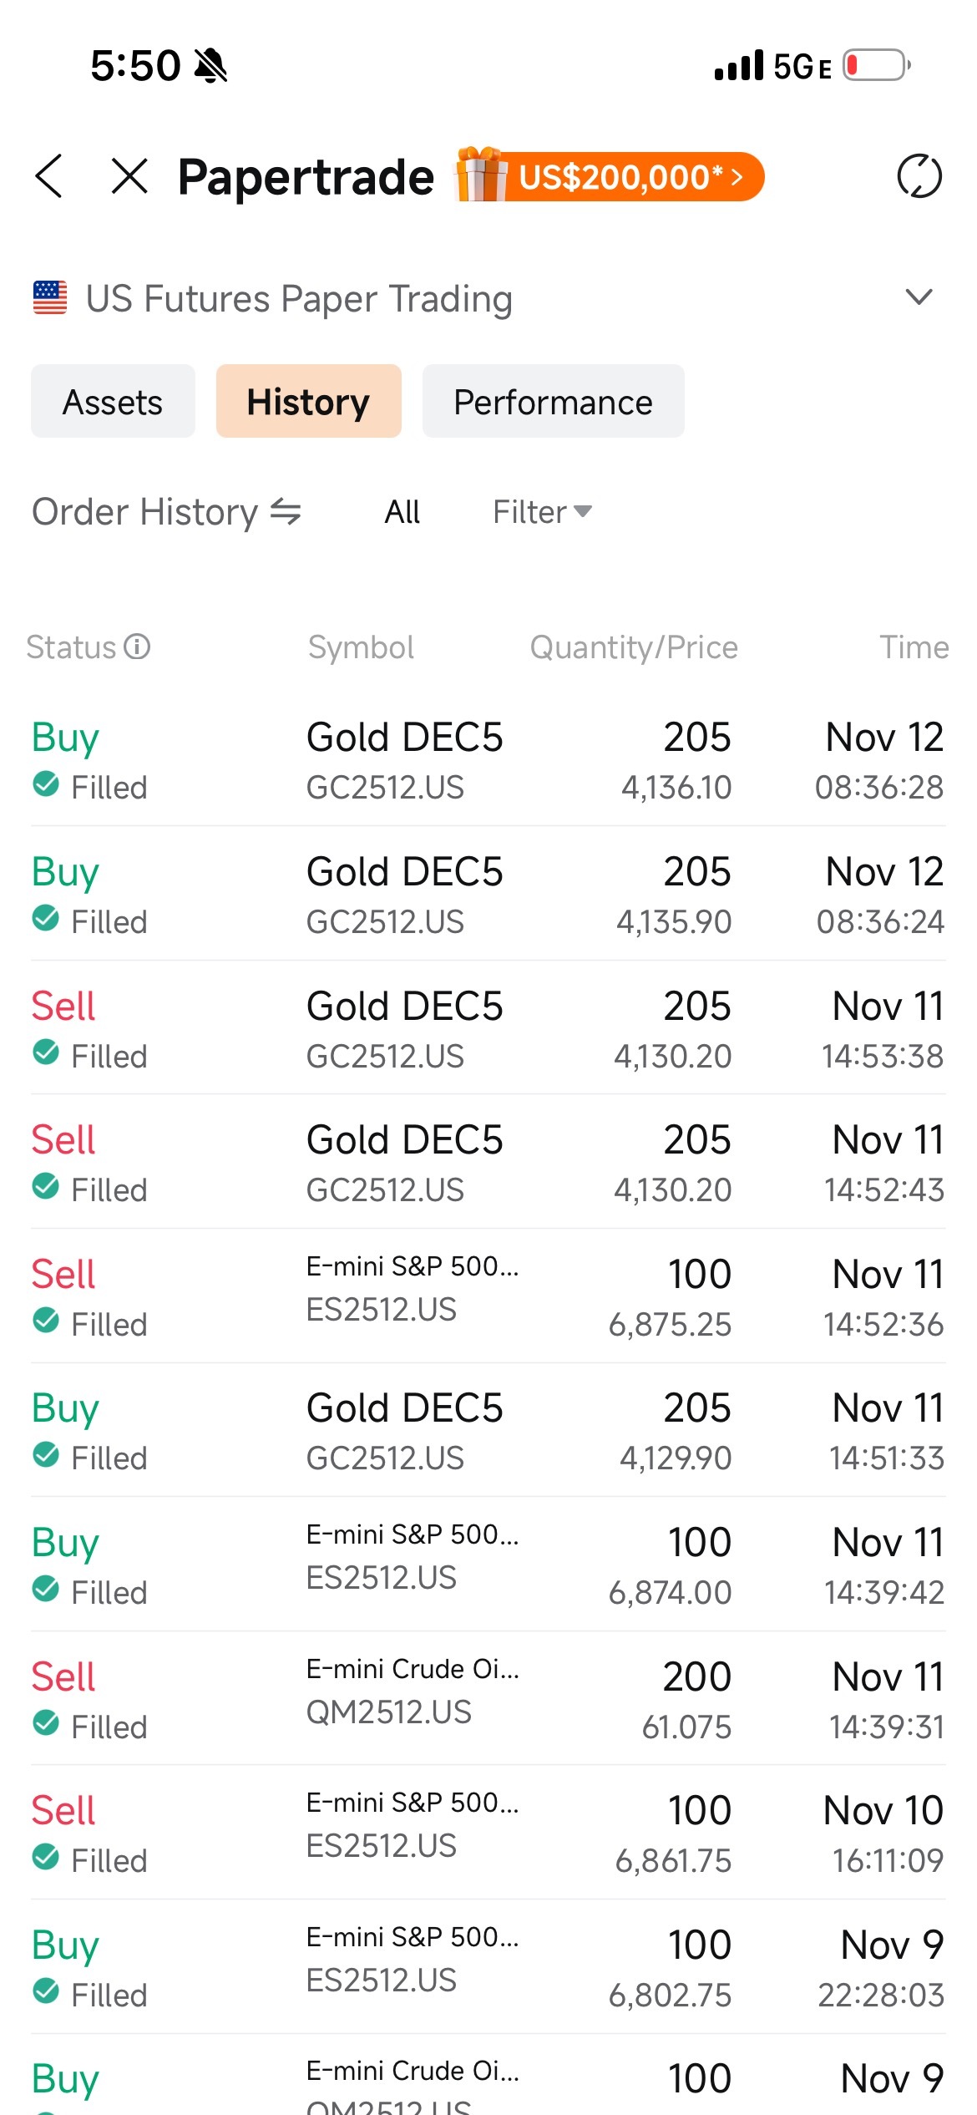977x2115 pixels.
Task: Open the Filter dropdown
Action: 543,511
